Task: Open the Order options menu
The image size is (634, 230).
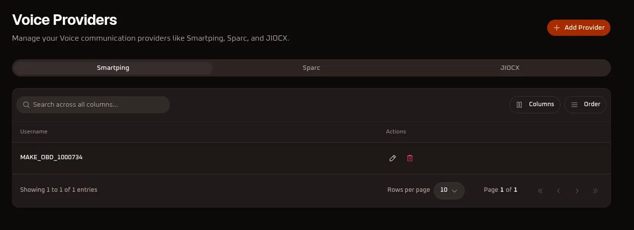Action: (x=586, y=105)
